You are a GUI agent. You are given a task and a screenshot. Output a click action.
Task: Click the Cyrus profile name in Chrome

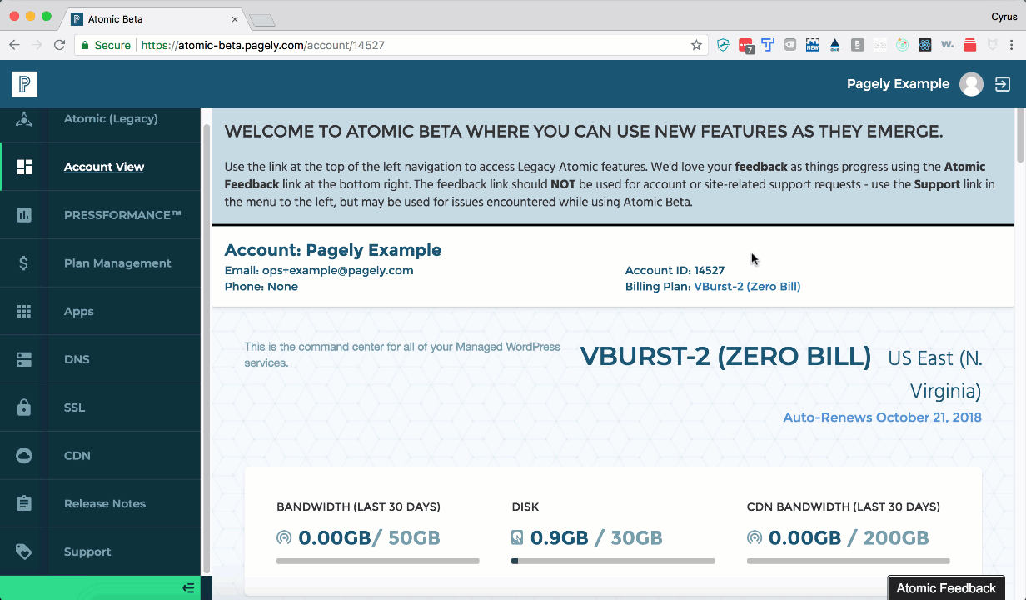coord(1004,16)
